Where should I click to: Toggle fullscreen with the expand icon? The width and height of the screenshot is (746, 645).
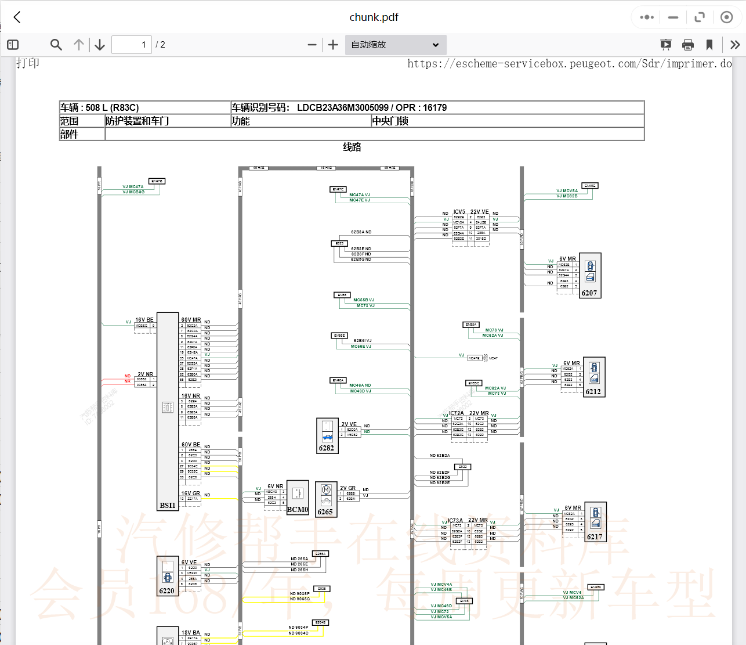[x=700, y=17]
